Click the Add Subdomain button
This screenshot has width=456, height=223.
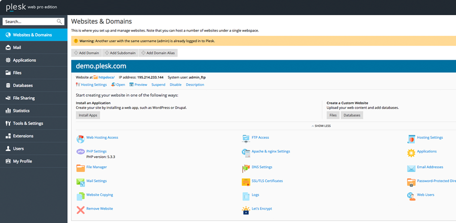point(121,53)
